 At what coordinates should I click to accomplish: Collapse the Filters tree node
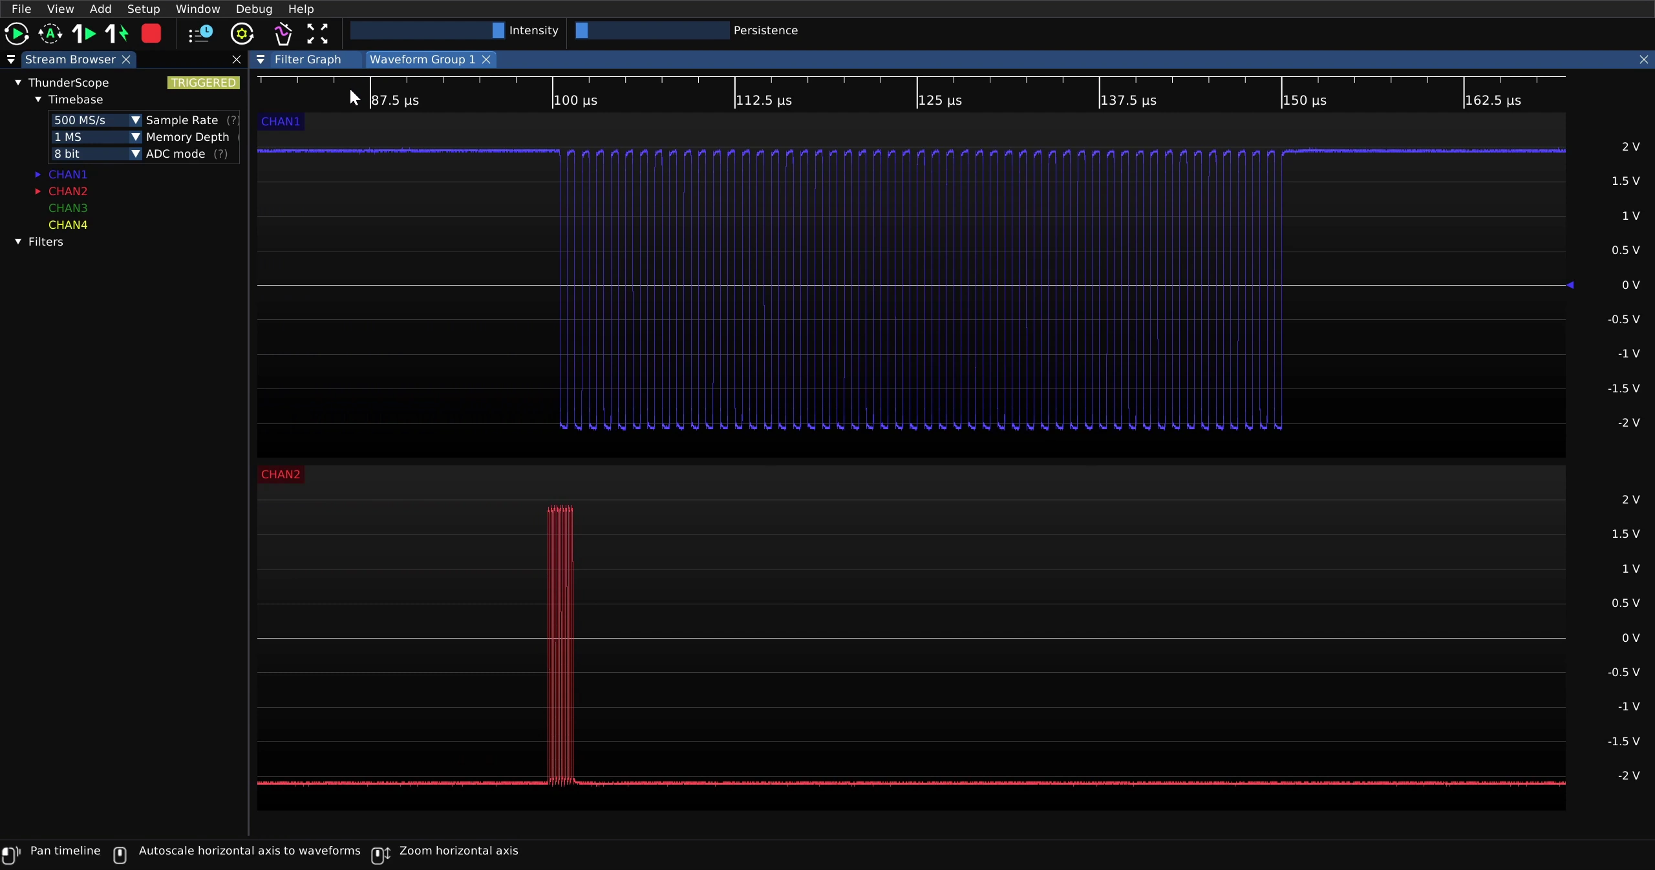tap(18, 242)
